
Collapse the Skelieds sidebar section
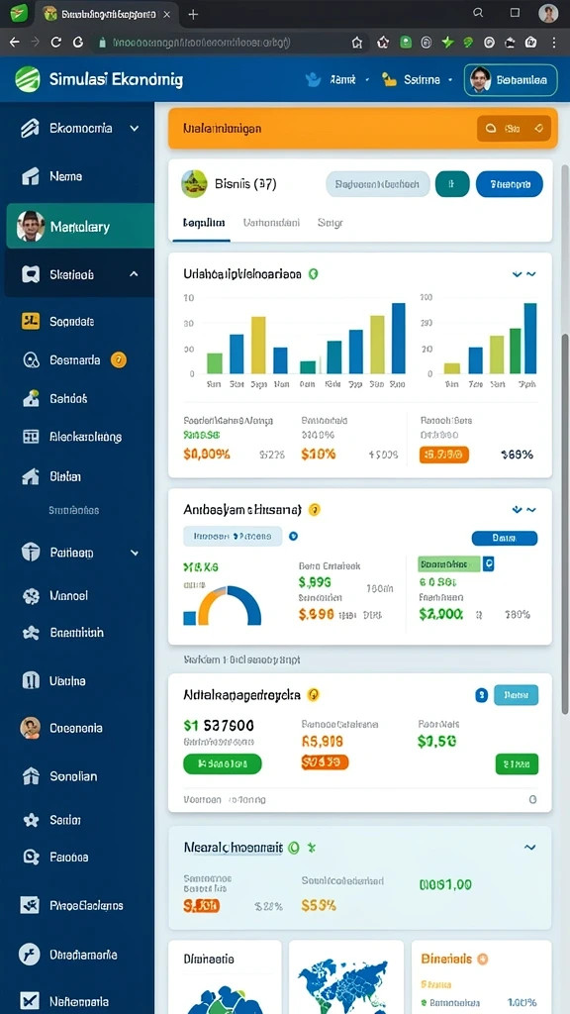[134, 274]
